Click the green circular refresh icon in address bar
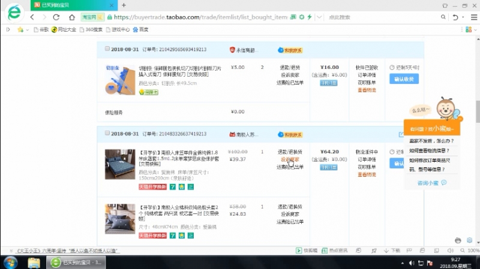The width and height of the screenshot is (480, 269). point(302,17)
